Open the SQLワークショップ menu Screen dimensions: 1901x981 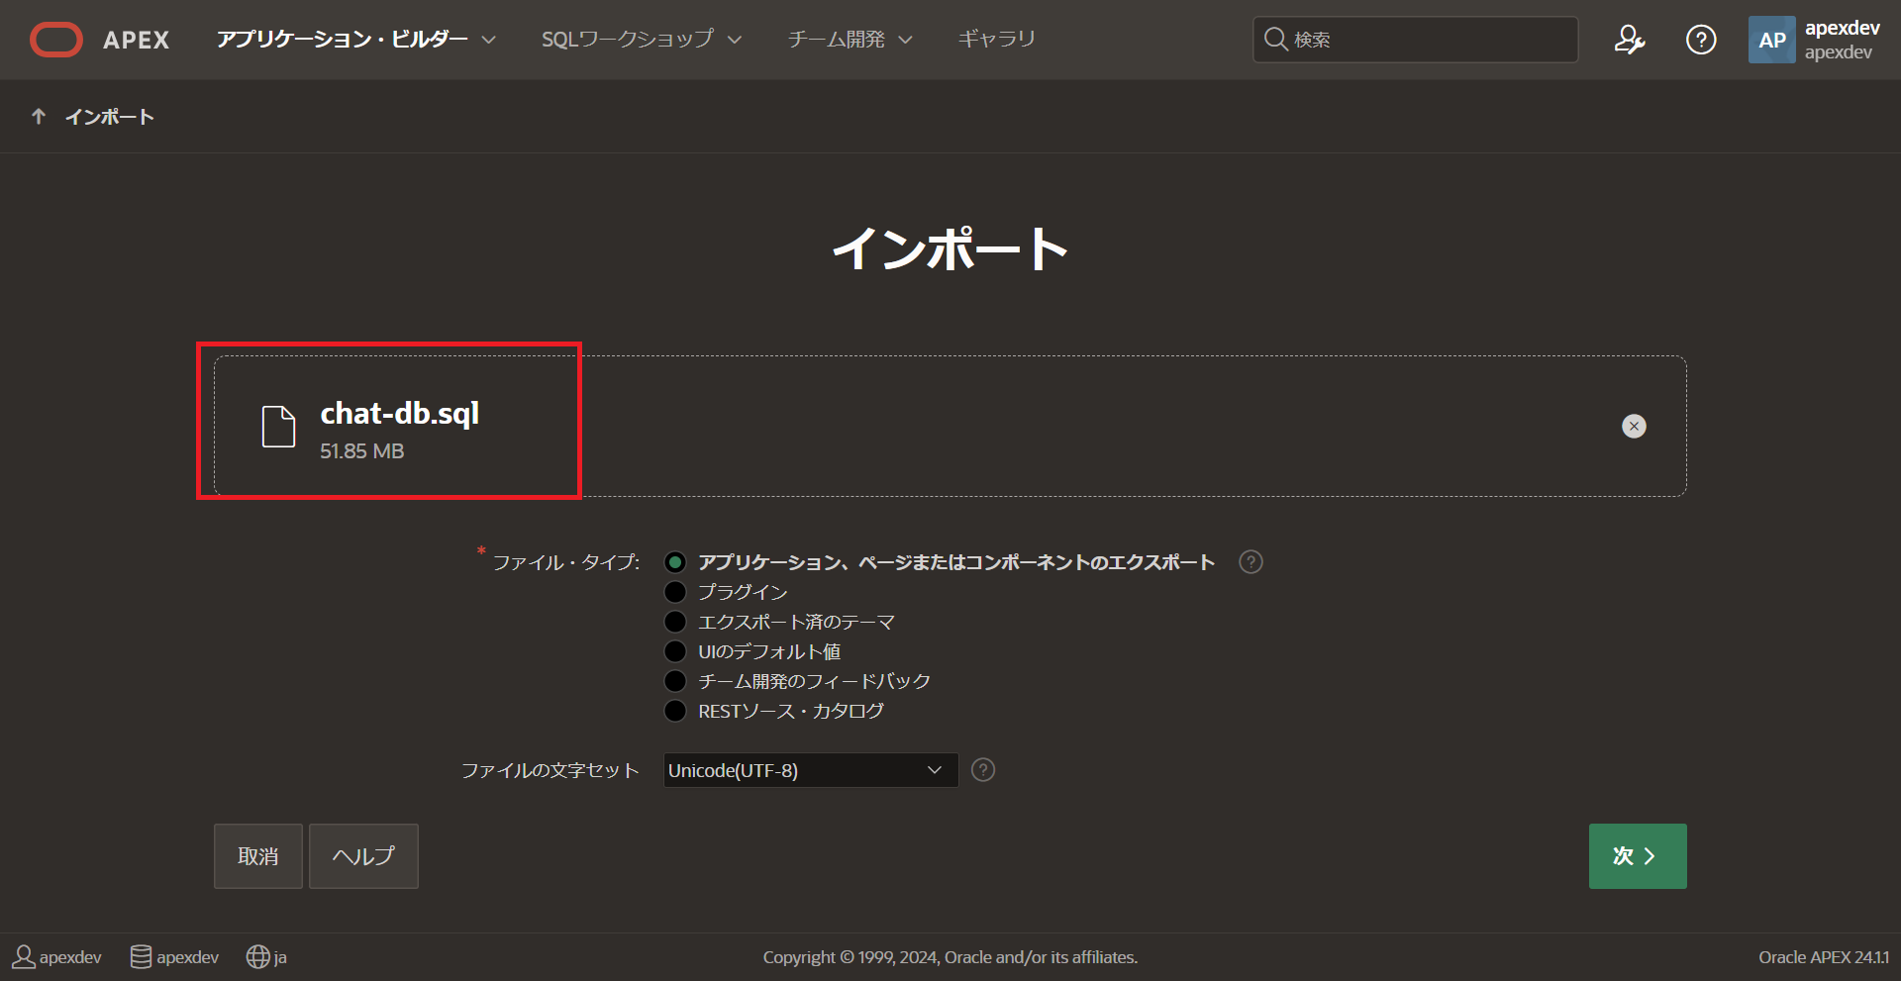point(628,40)
